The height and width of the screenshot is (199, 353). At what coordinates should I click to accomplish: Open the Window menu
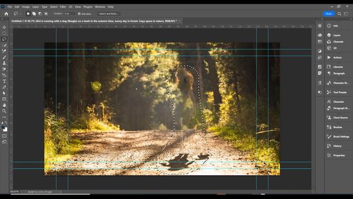[100, 7]
